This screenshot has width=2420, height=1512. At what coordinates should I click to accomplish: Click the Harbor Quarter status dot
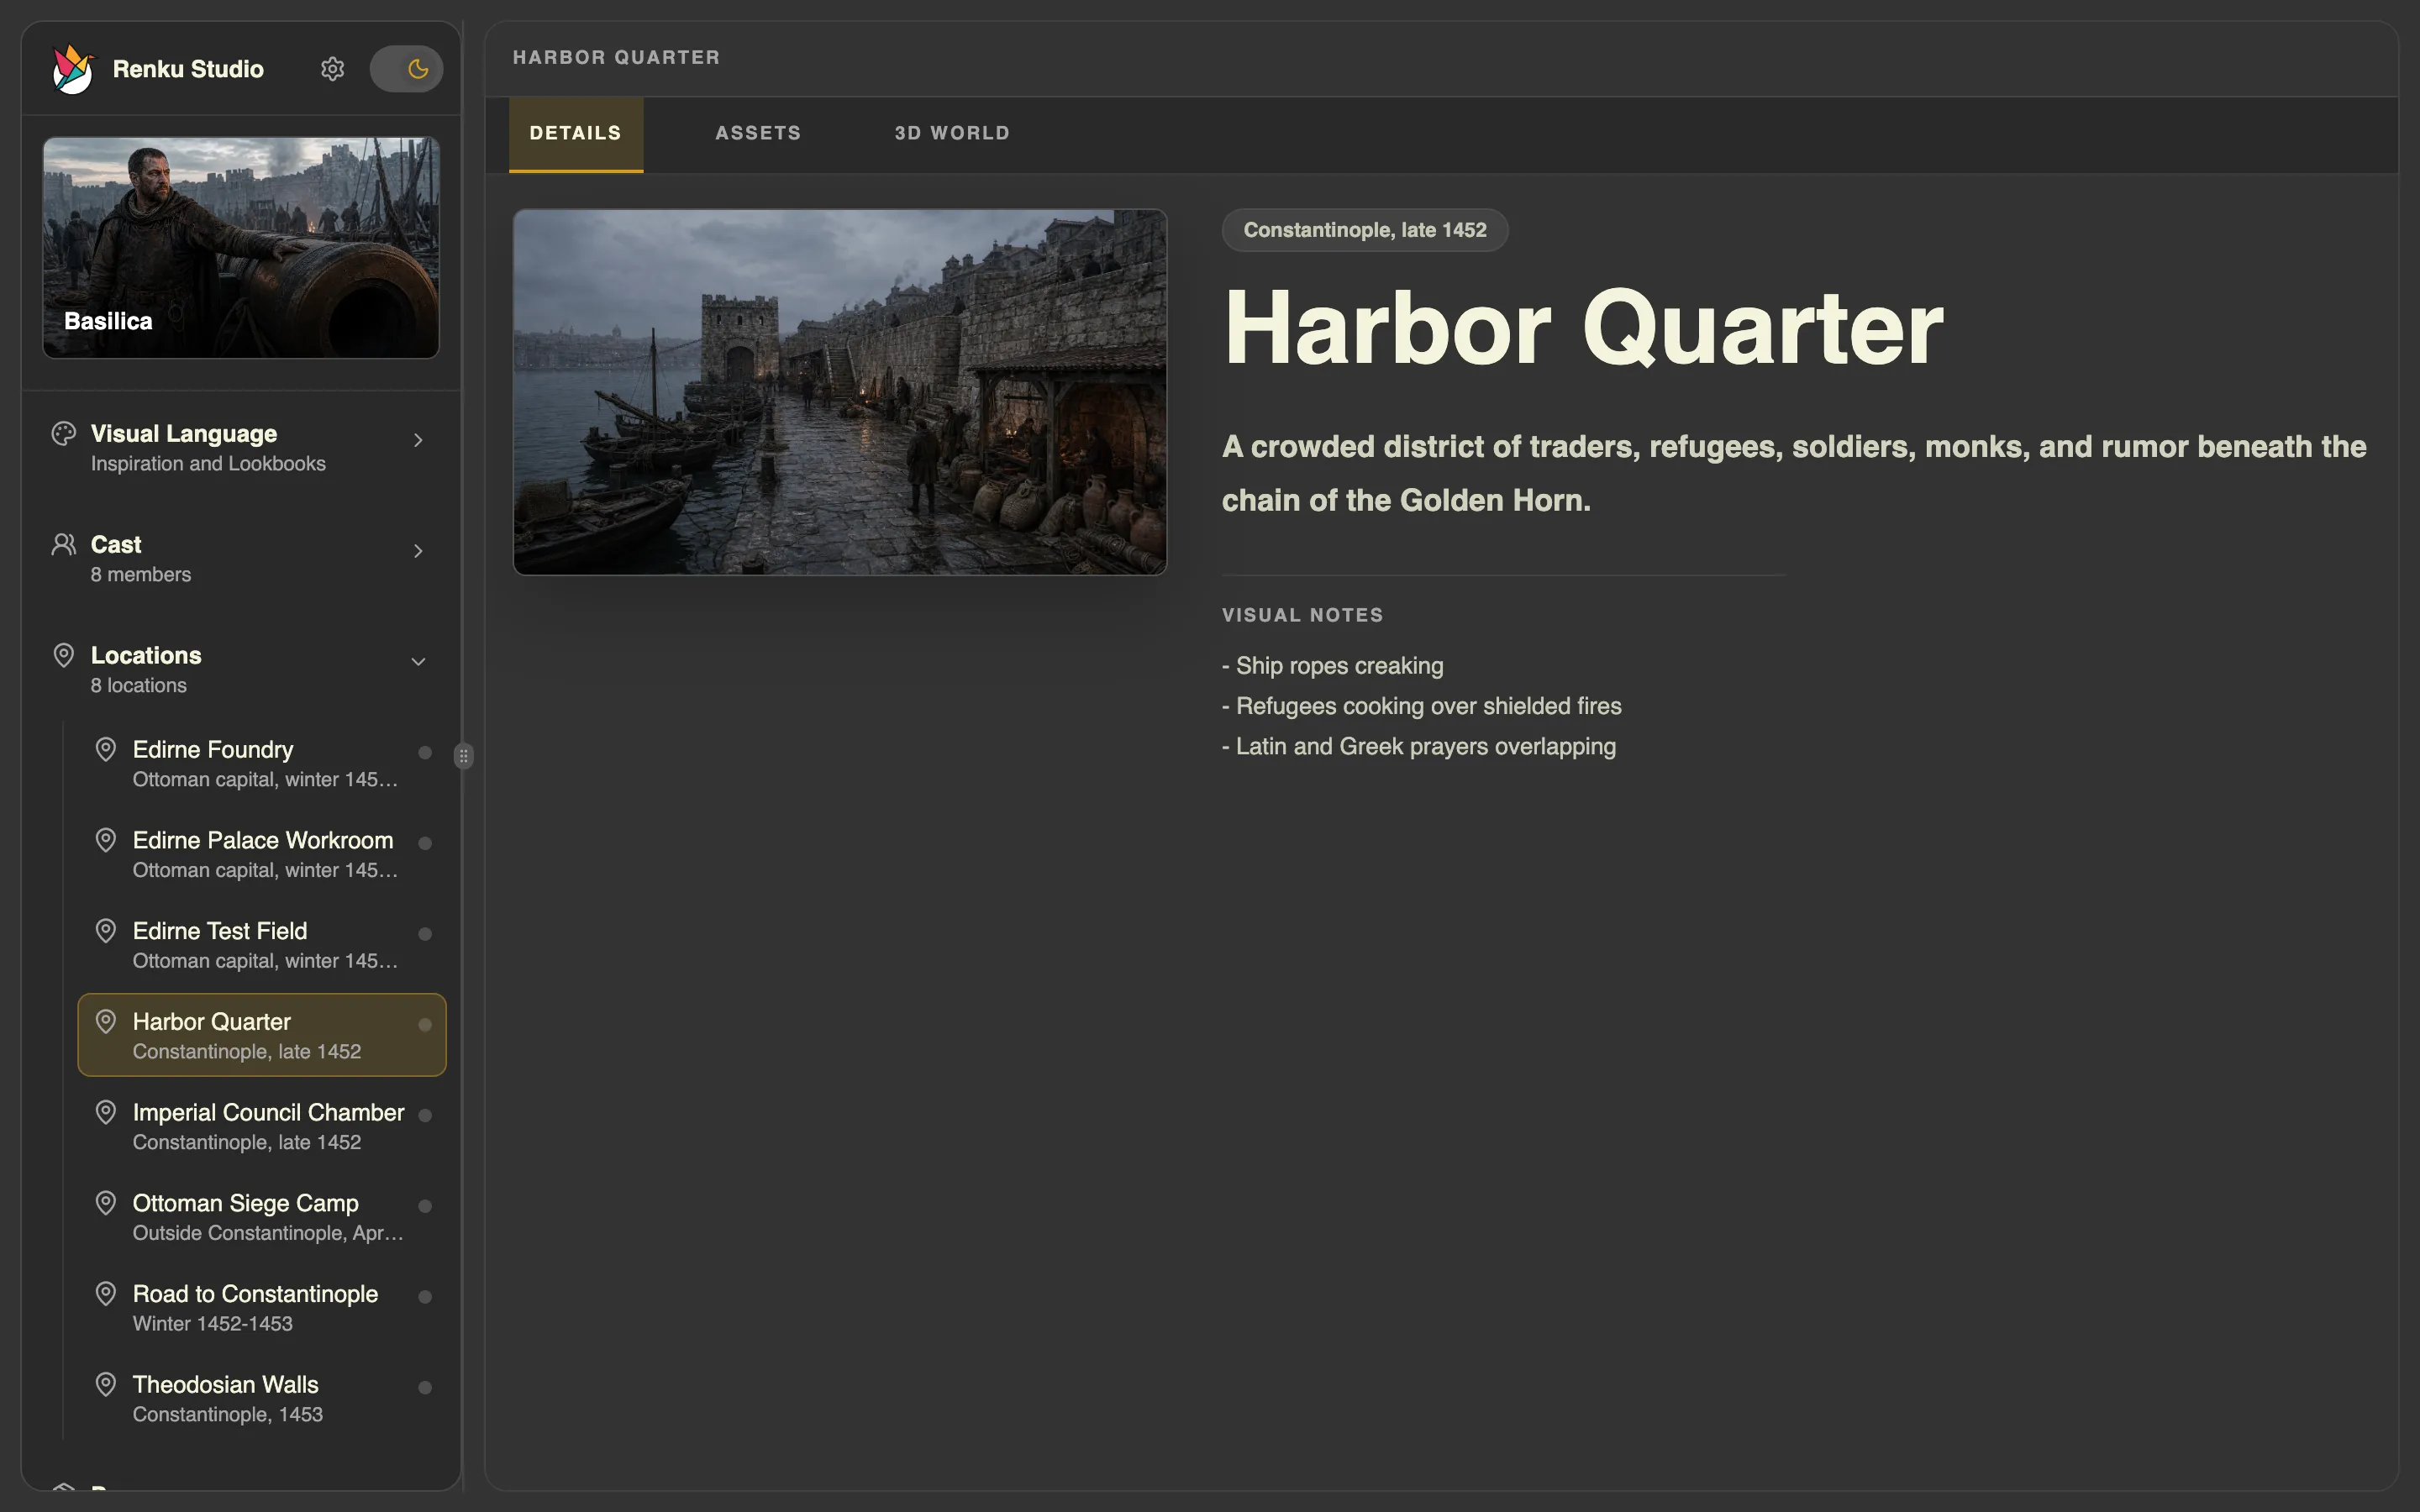coord(425,1025)
